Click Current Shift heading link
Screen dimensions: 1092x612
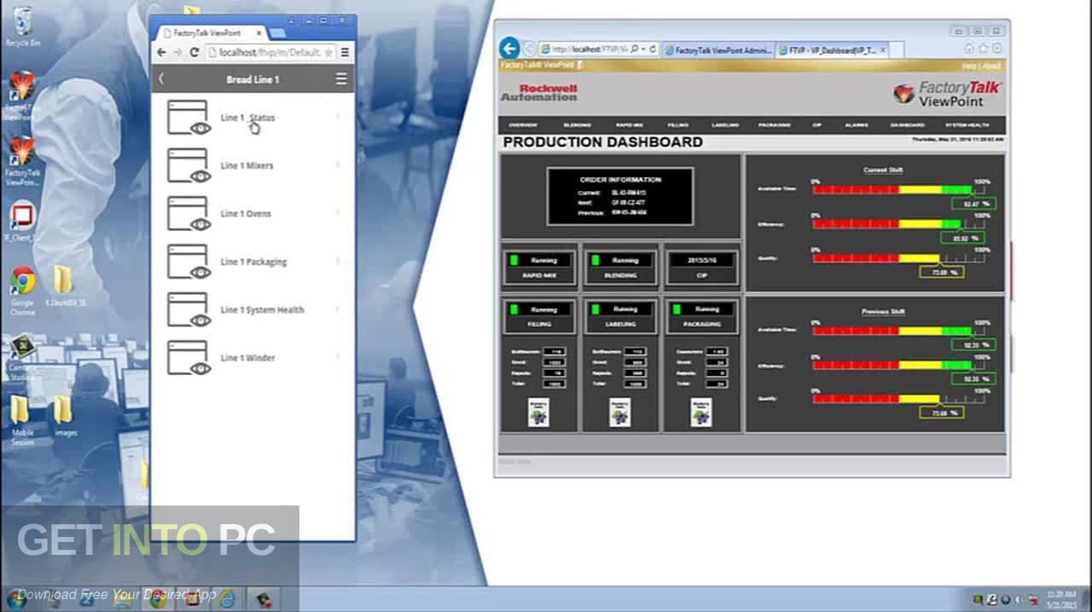point(883,170)
